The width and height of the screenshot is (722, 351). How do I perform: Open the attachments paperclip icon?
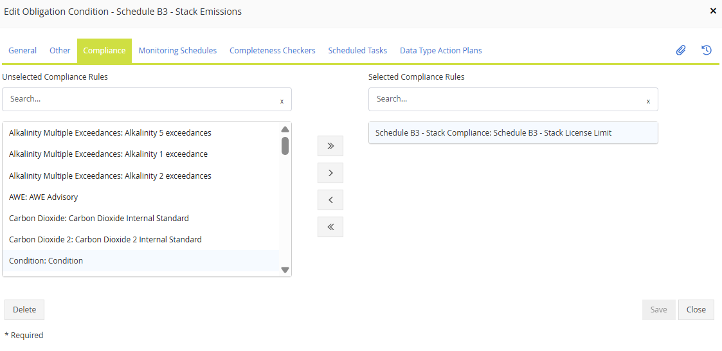coord(681,50)
